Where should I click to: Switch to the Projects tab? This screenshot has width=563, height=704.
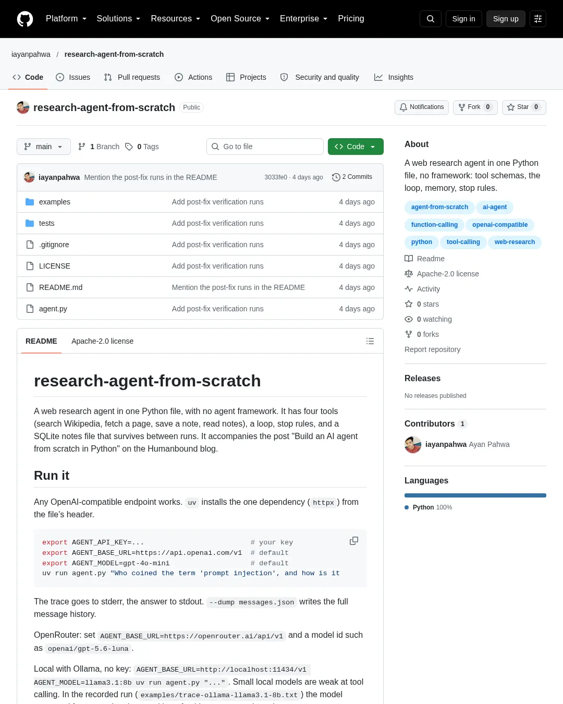(246, 77)
